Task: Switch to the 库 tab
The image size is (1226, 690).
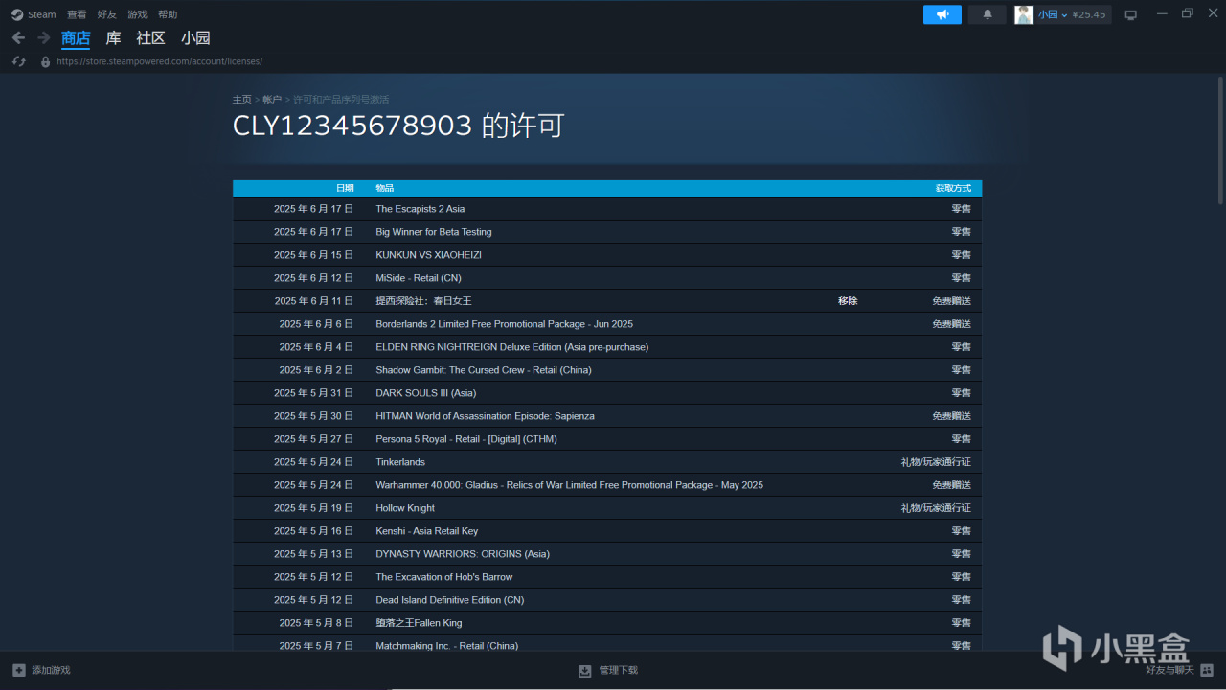Action: tap(113, 38)
